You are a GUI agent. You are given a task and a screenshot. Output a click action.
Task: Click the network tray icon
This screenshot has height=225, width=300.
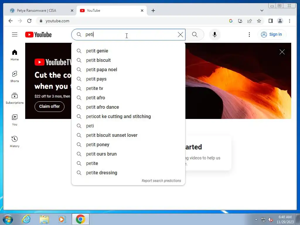pyautogui.click(x=263, y=220)
